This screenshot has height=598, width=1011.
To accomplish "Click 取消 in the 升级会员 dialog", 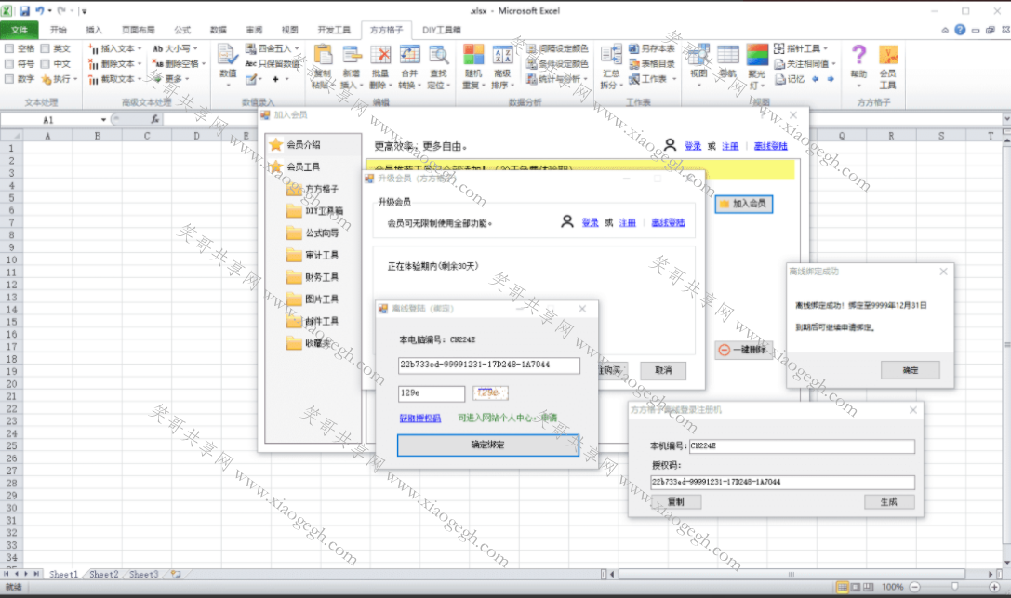I will click(x=663, y=370).
